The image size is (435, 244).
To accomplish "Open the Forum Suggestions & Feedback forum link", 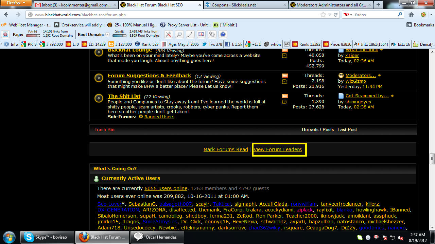I will (149, 76).
